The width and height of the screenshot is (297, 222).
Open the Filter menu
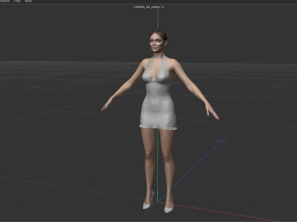point(17,1)
